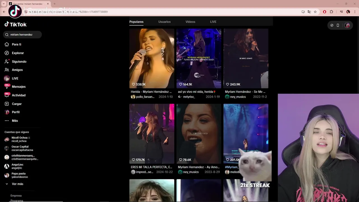Open media controls music icon
Image resolution: width=359 pixels, height=202 pixels.
click(x=341, y=12)
